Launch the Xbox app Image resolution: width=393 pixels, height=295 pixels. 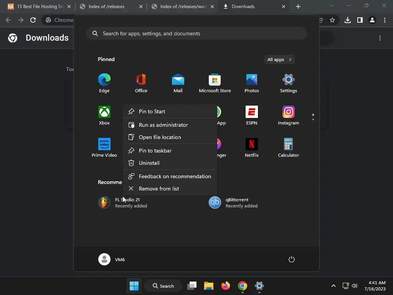coord(104,115)
